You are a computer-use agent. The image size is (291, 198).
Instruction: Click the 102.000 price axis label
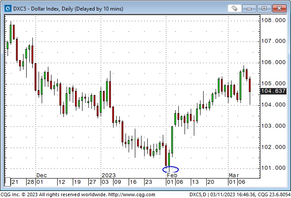click(273, 147)
